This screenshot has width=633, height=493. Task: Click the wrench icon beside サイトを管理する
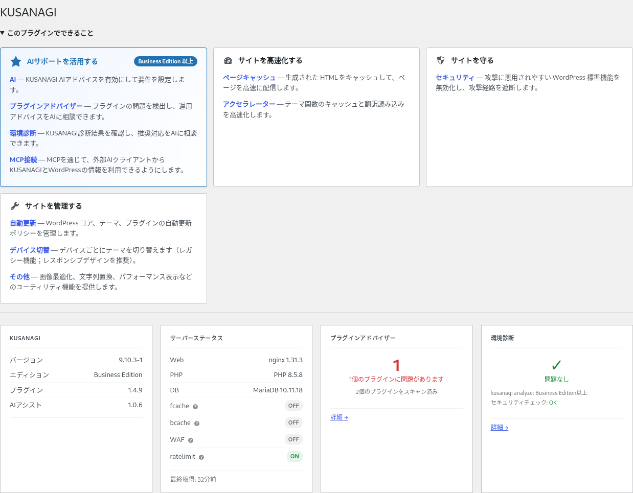tap(15, 206)
